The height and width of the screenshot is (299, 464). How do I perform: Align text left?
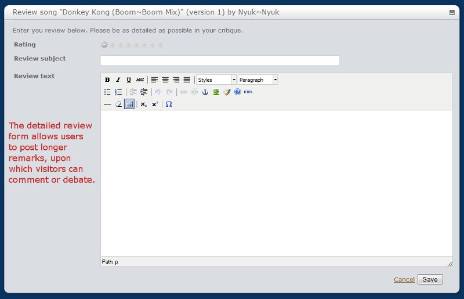154,80
